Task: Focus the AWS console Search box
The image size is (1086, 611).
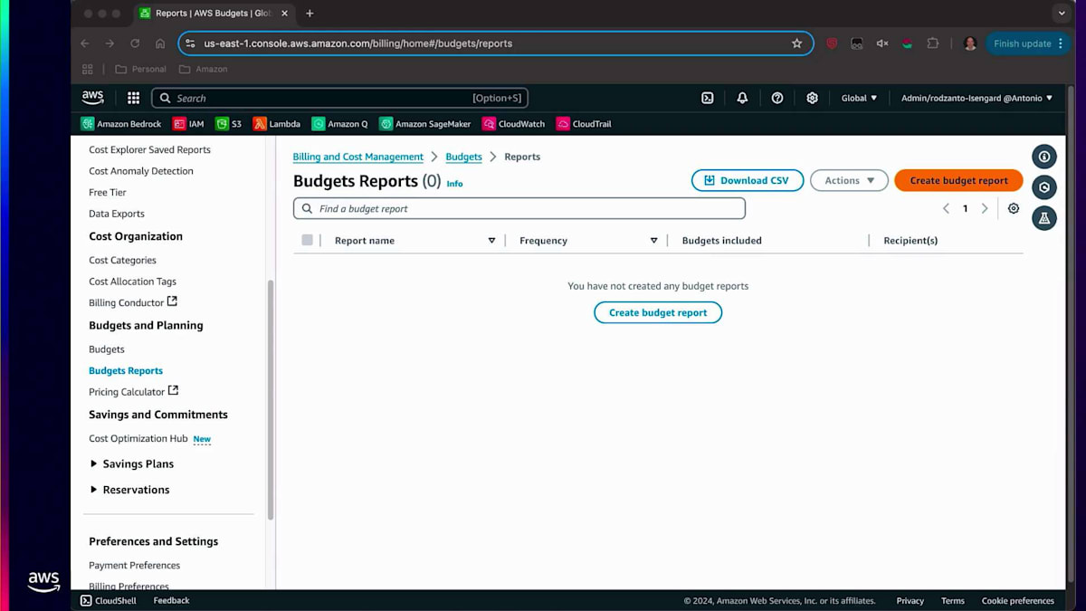Action: click(339, 98)
